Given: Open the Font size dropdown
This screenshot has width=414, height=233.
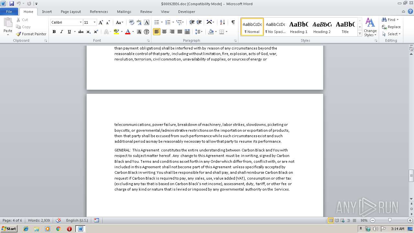Looking at the screenshot, I should (94, 22).
